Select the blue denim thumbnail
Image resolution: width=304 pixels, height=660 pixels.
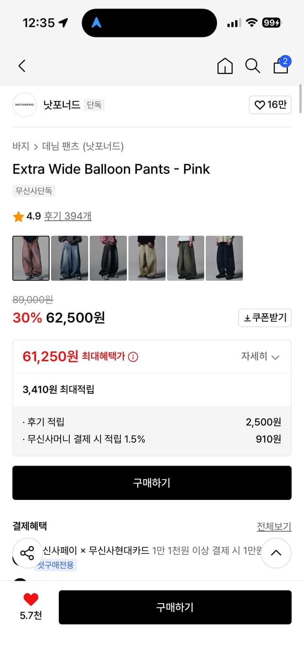pyautogui.click(x=69, y=258)
